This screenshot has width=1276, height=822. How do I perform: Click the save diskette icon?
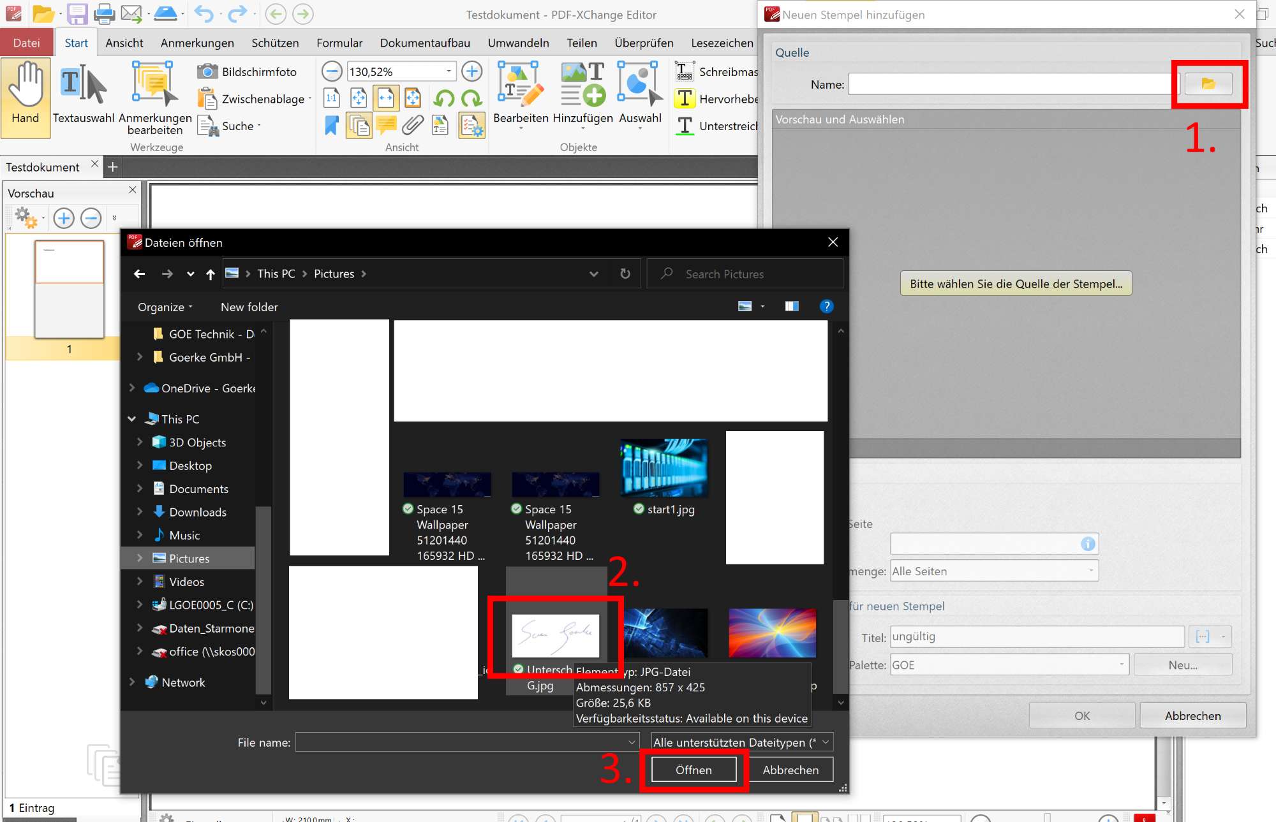point(77,13)
